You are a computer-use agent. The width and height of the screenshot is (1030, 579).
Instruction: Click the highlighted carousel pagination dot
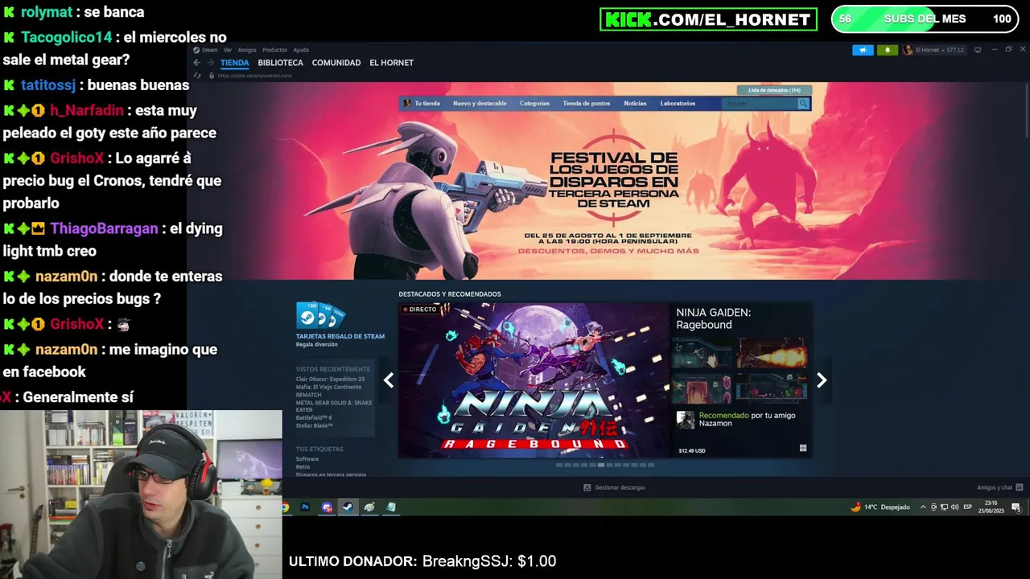pyautogui.click(x=601, y=465)
